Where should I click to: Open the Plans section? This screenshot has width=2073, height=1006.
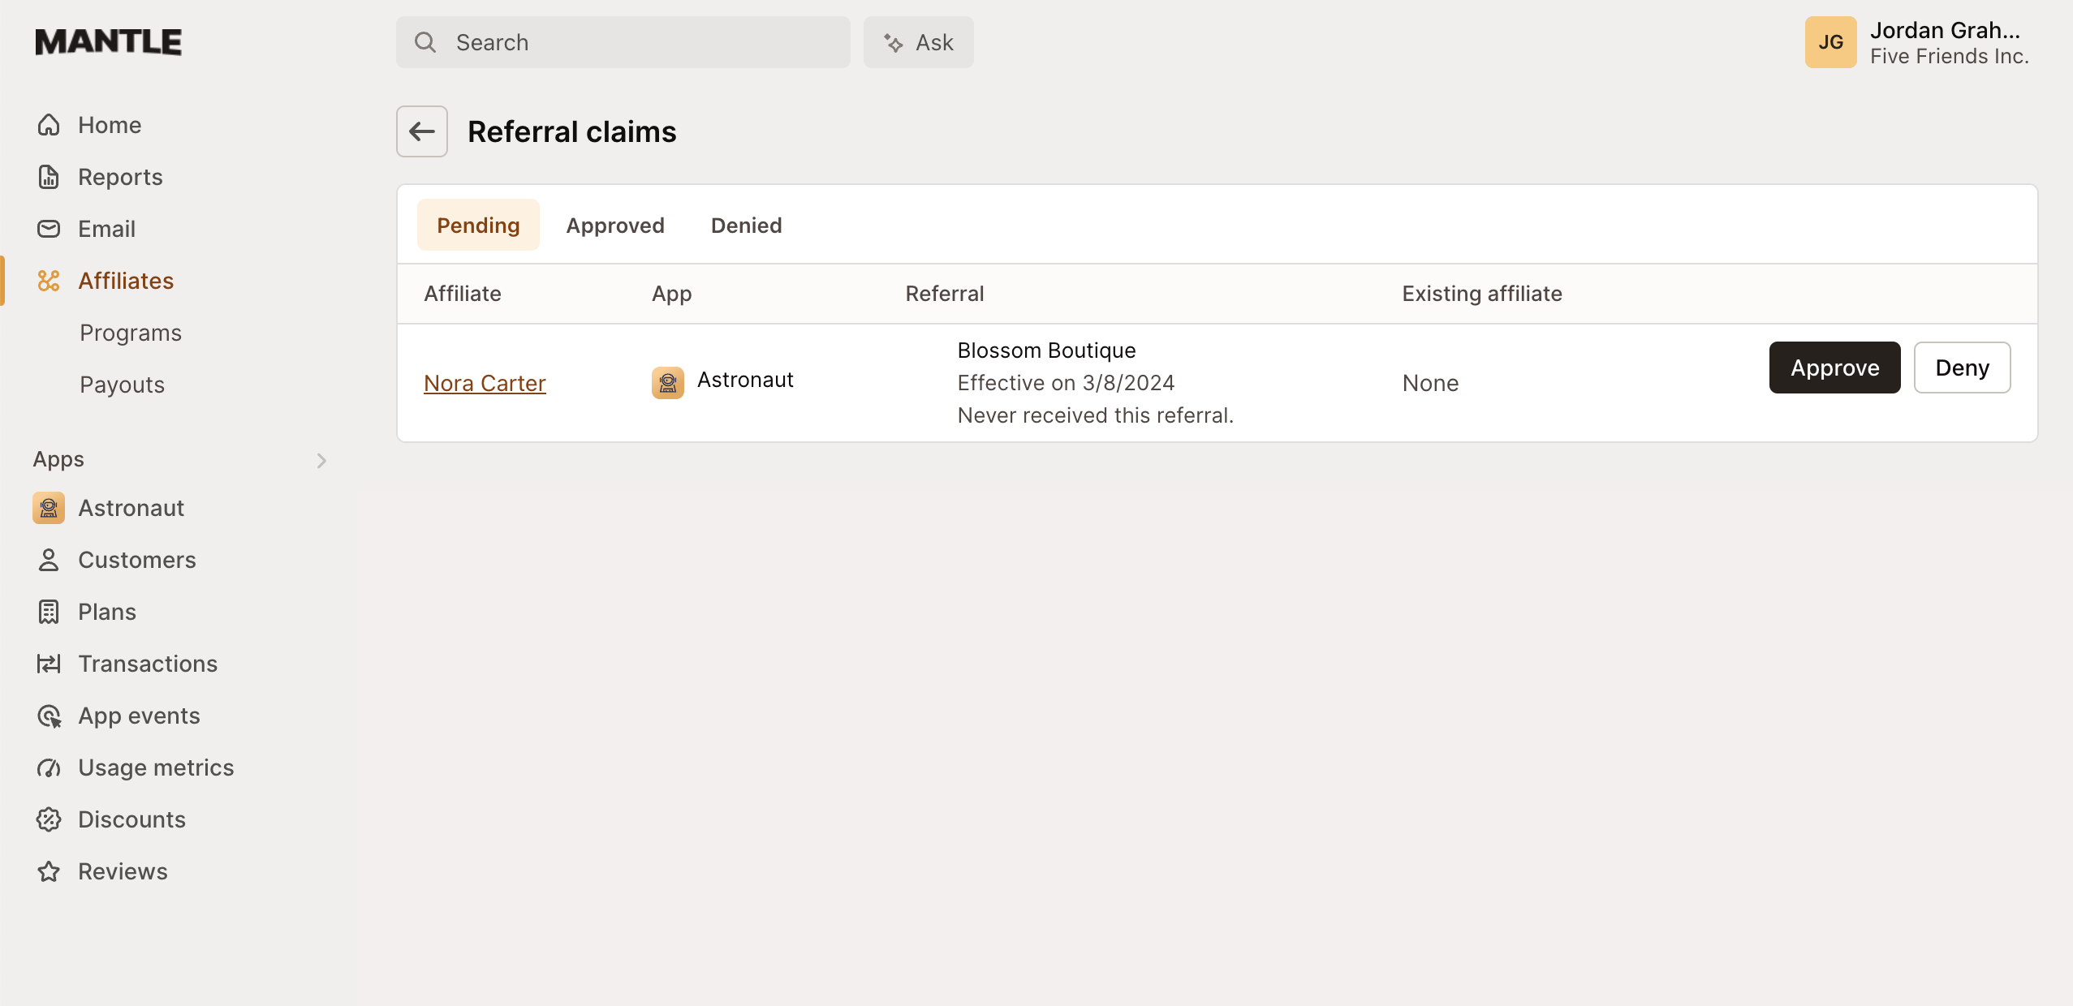coord(107,611)
